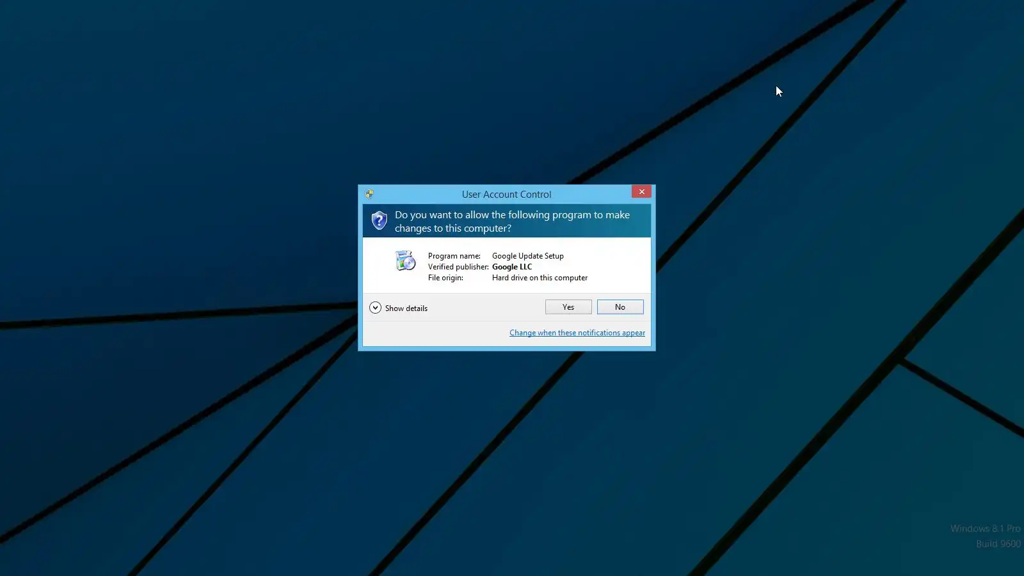Image resolution: width=1024 pixels, height=576 pixels.
Task: Click the Google Update Setup installer icon
Action: coord(405,260)
